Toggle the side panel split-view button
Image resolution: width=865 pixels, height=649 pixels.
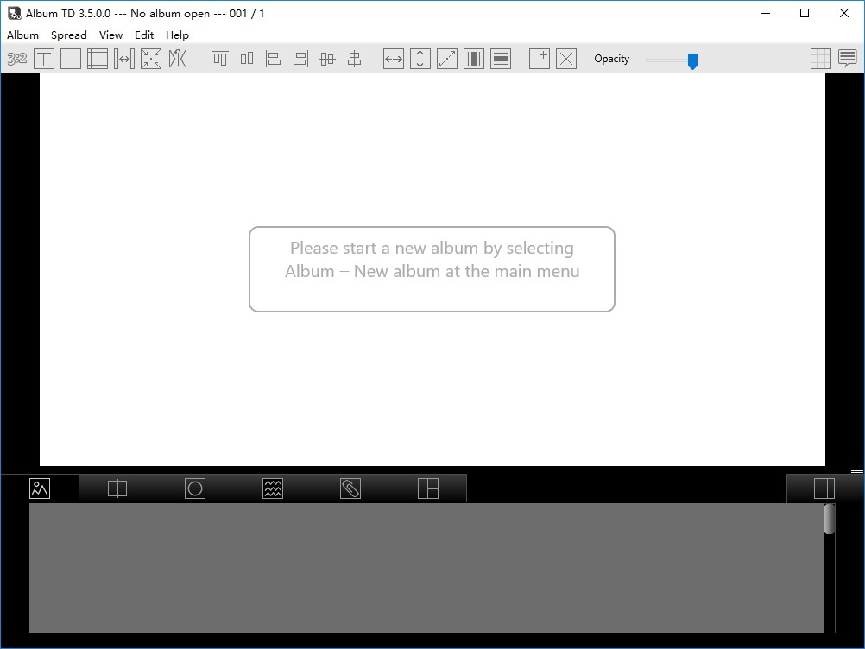click(824, 488)
